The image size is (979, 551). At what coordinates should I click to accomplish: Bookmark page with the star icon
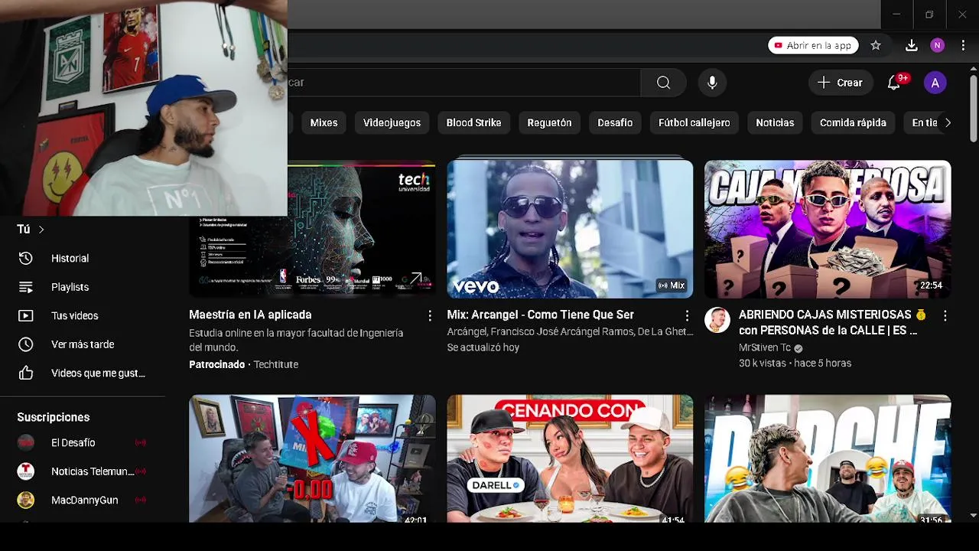coord(876,46)
